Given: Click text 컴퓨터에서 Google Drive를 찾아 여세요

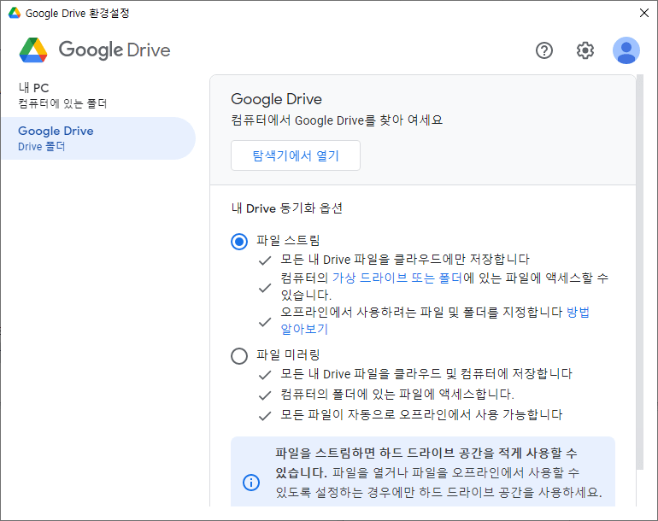Looking at the screenshot, I should pos(337,120).
